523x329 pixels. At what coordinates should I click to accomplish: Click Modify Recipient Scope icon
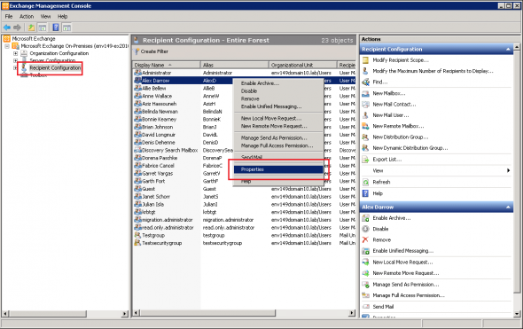[x=365, y=60]
